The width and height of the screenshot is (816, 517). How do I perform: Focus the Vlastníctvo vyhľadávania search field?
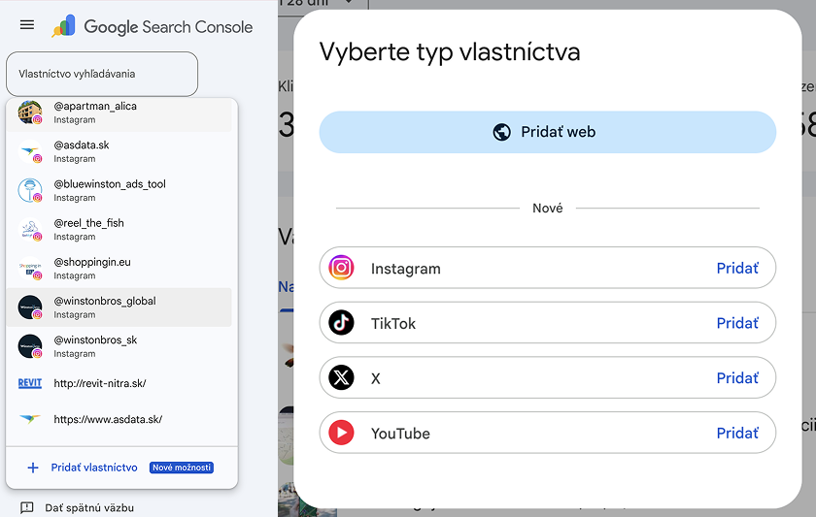(102, 74)
